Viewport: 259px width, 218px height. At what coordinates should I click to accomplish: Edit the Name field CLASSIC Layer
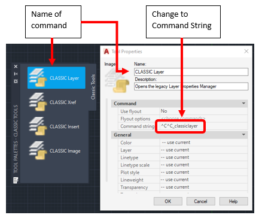coord(191,72)
